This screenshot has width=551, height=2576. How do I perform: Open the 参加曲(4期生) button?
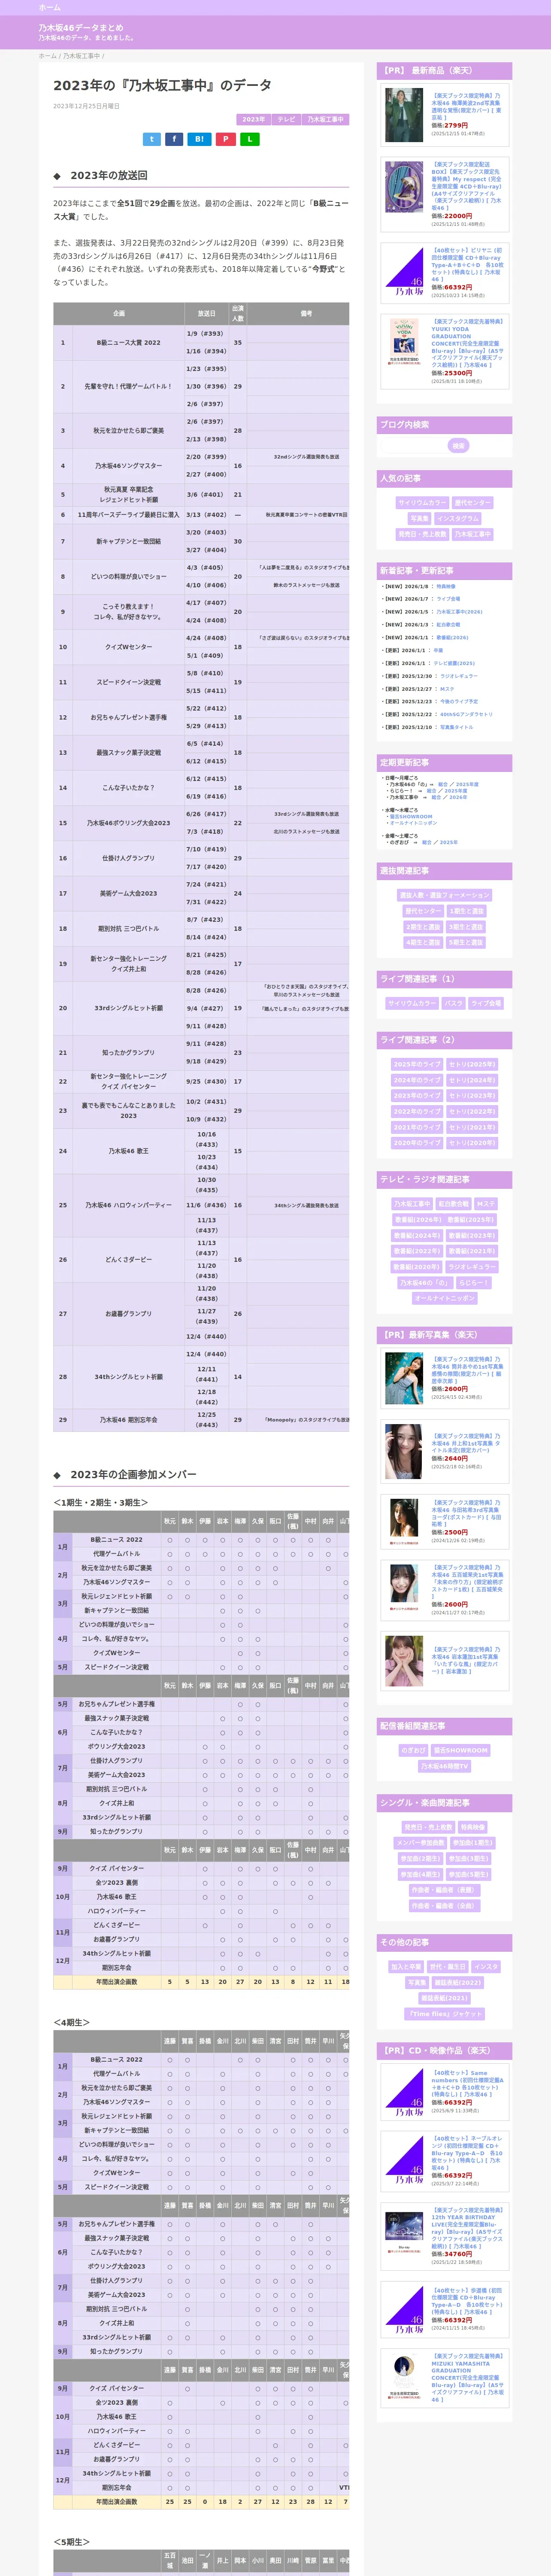[420, 1874]
